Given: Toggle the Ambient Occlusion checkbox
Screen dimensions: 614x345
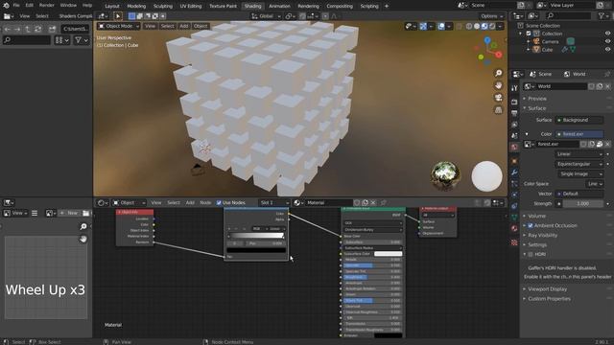Looking at the screenshot, I should point(531,226).
